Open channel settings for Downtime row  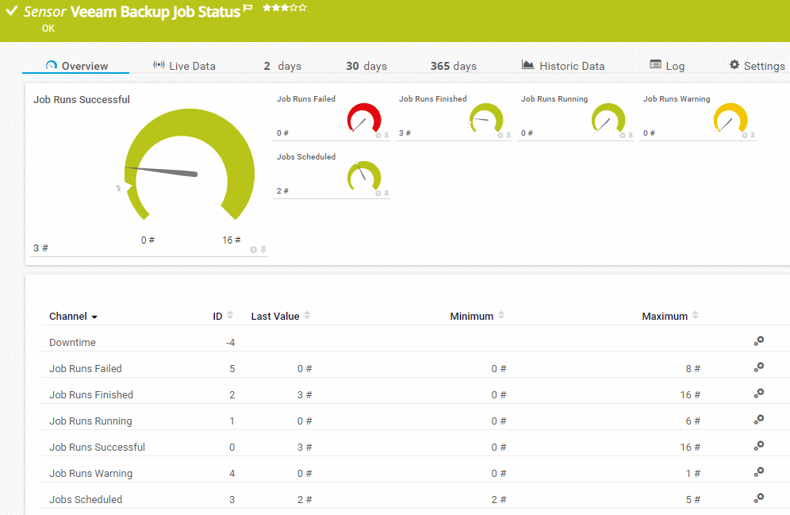tap(758, 341)
